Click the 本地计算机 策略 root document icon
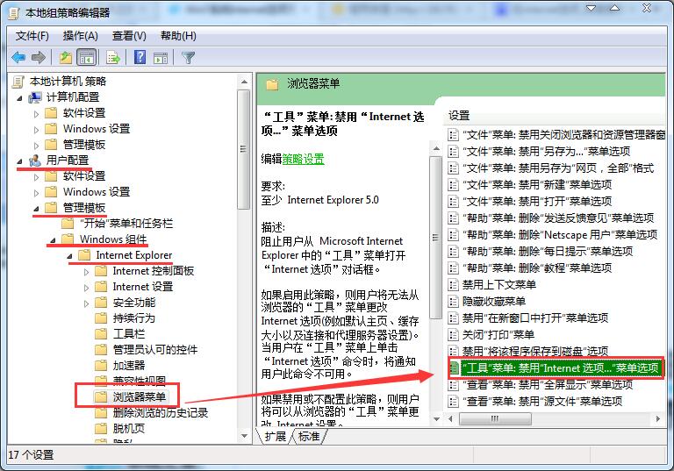Screen dimensions: 674x471 click(18, 82)
